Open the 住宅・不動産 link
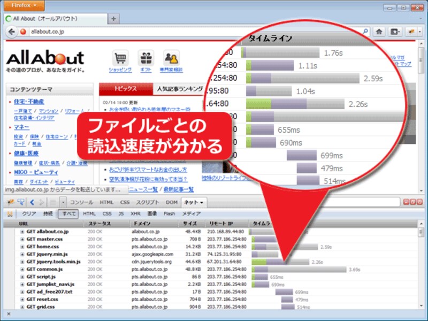The image size is (428, 321). [x=29, y=102]
